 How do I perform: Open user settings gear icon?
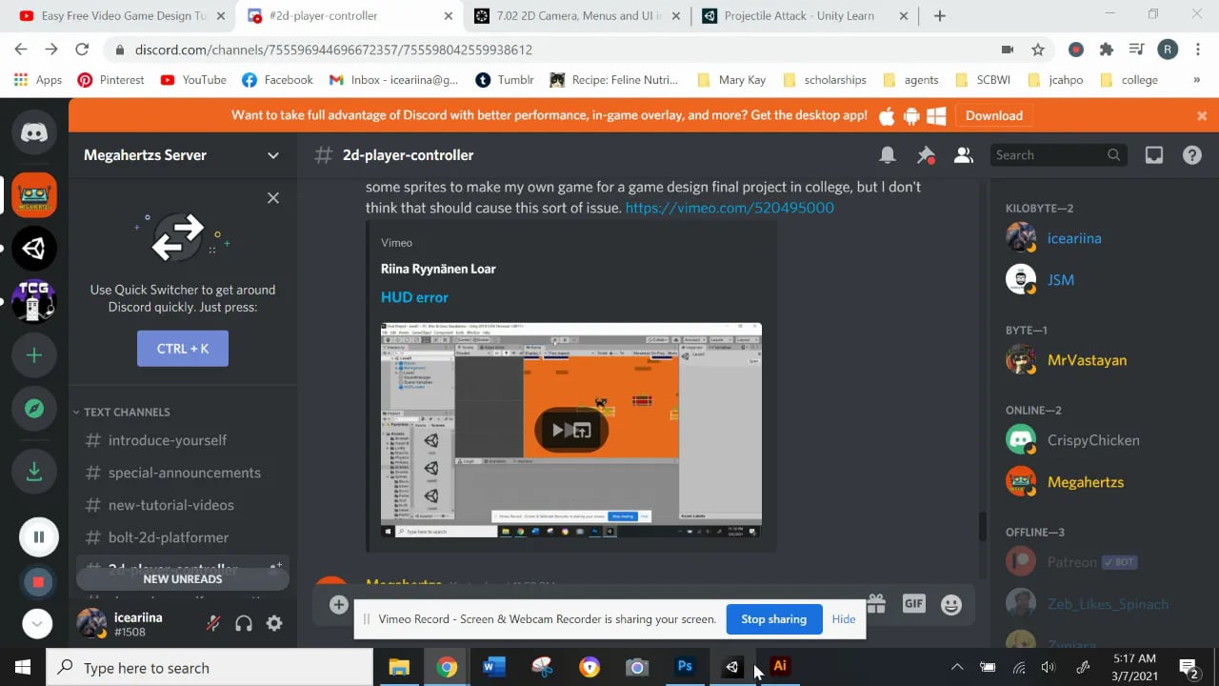tap(274, 623)
